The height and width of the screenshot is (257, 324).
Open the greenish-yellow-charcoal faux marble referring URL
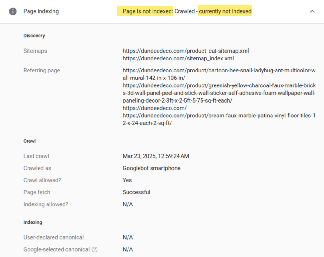click(x=219, y=93)
